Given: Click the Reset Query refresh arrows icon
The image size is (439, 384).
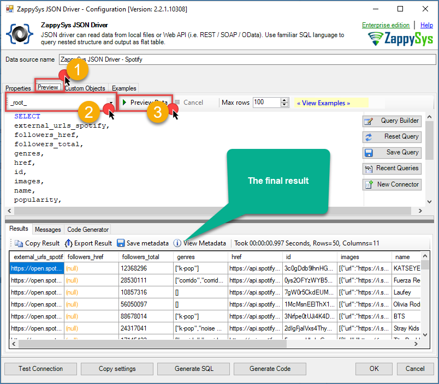Looking at the screenshot, I should click(x=369, y=137).
